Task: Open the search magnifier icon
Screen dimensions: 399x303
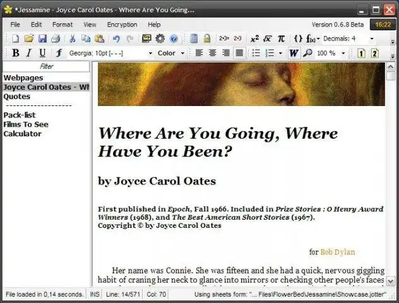Action: pos(307,53)
